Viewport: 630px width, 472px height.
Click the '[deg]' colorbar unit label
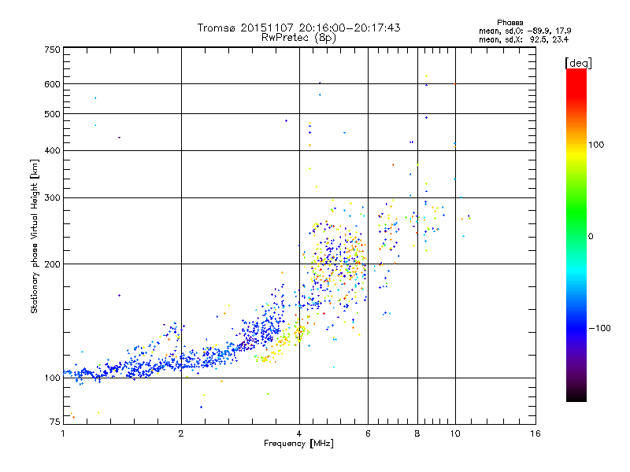point(578,63)
